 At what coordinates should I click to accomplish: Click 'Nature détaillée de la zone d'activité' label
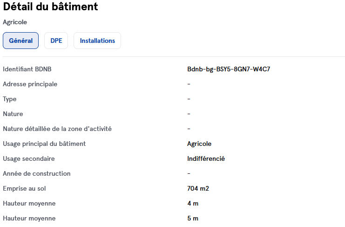click(x=57, y=129)
